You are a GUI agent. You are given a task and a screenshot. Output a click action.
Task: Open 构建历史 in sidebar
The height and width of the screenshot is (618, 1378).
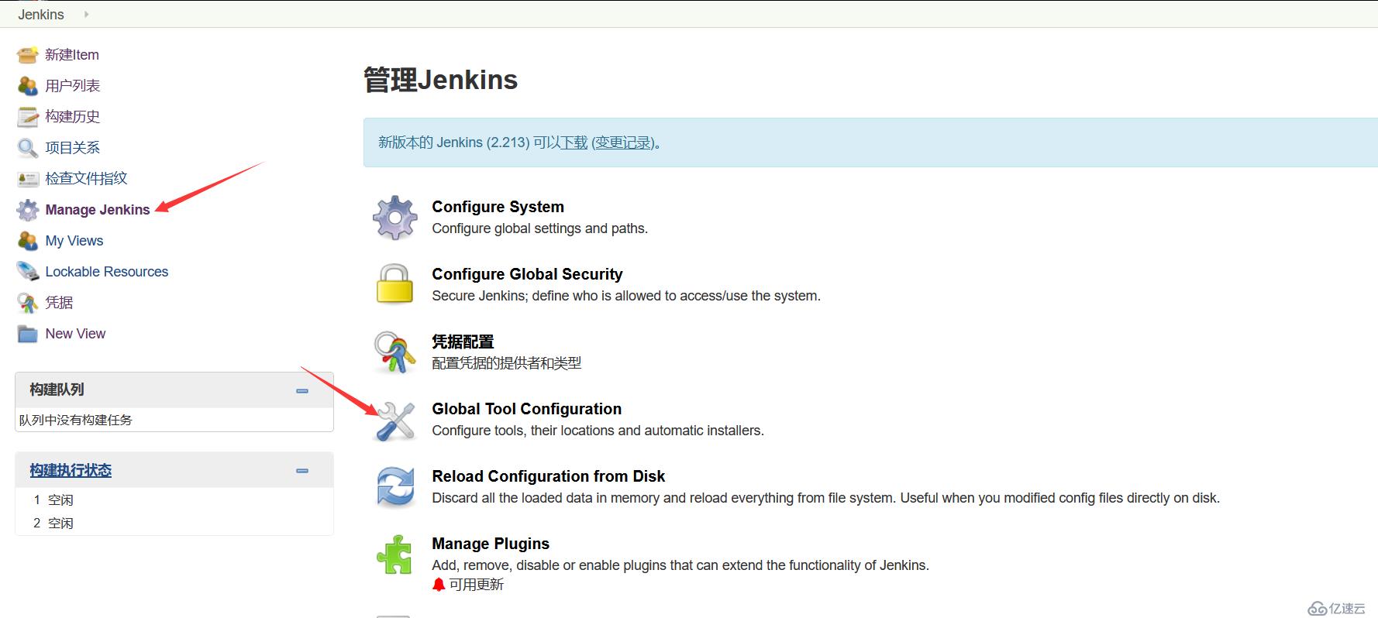pos(73,117)
